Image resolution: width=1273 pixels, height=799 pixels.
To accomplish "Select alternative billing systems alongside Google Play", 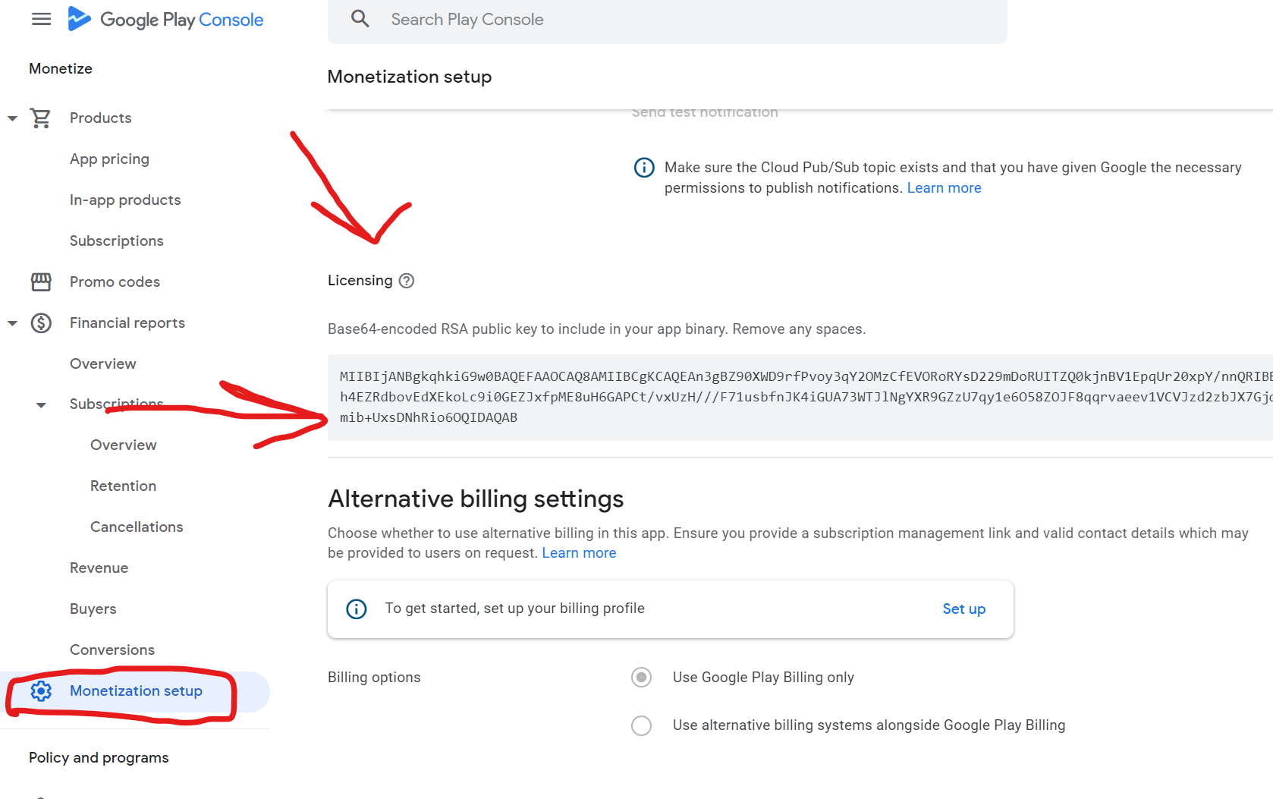I will click(x=642, y=726).
